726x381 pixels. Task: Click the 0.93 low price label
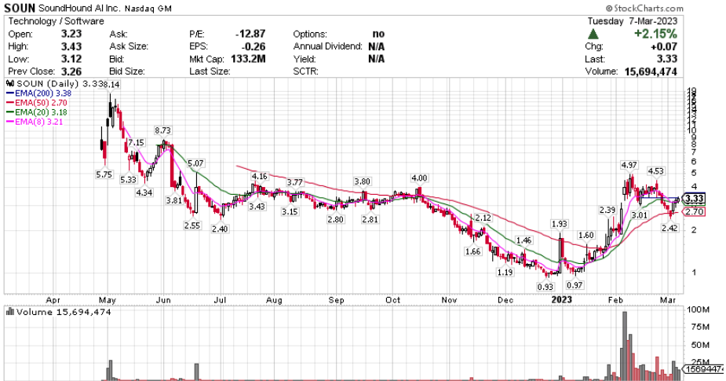[545, 287]
